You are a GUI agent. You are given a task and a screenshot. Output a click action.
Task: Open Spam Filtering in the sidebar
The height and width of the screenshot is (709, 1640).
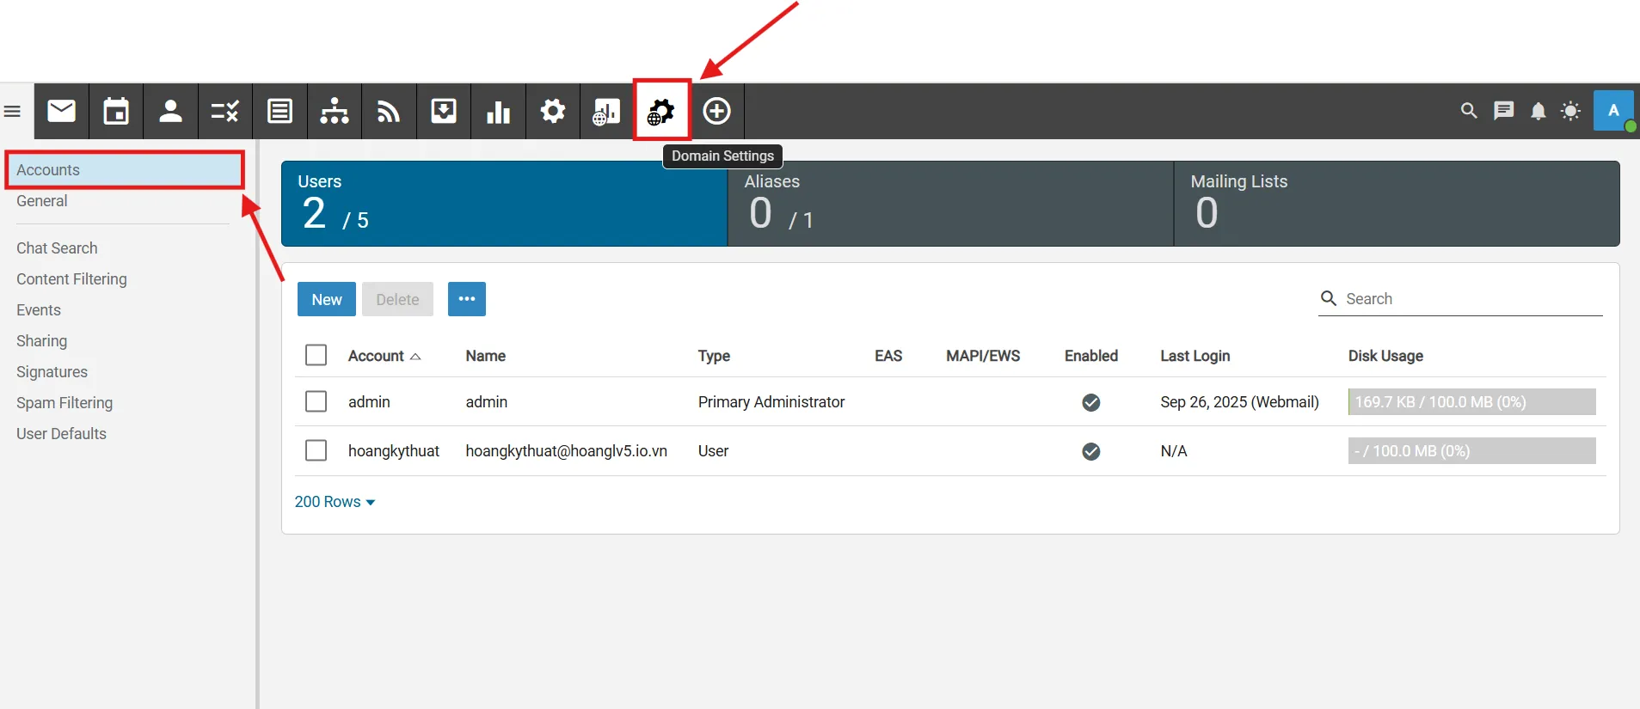coord(64,403)
